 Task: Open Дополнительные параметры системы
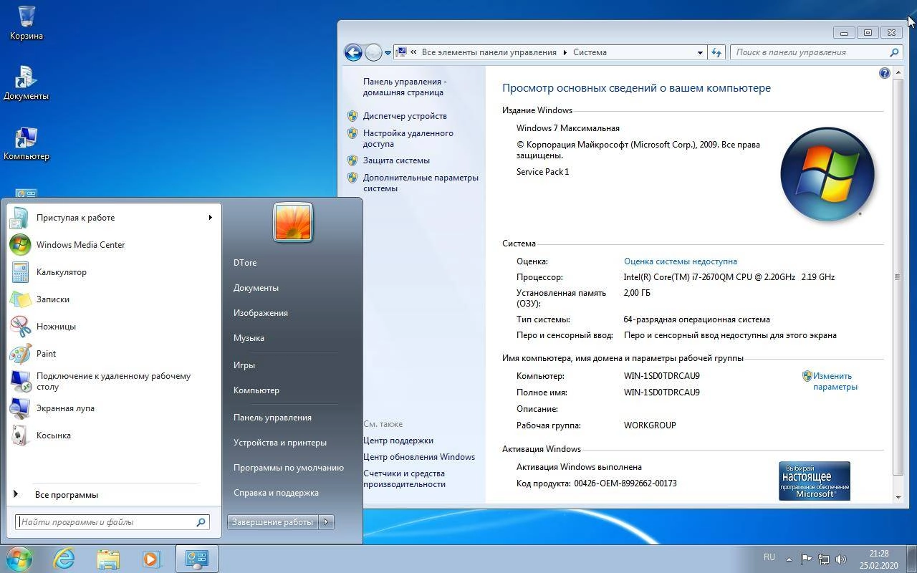421,183
